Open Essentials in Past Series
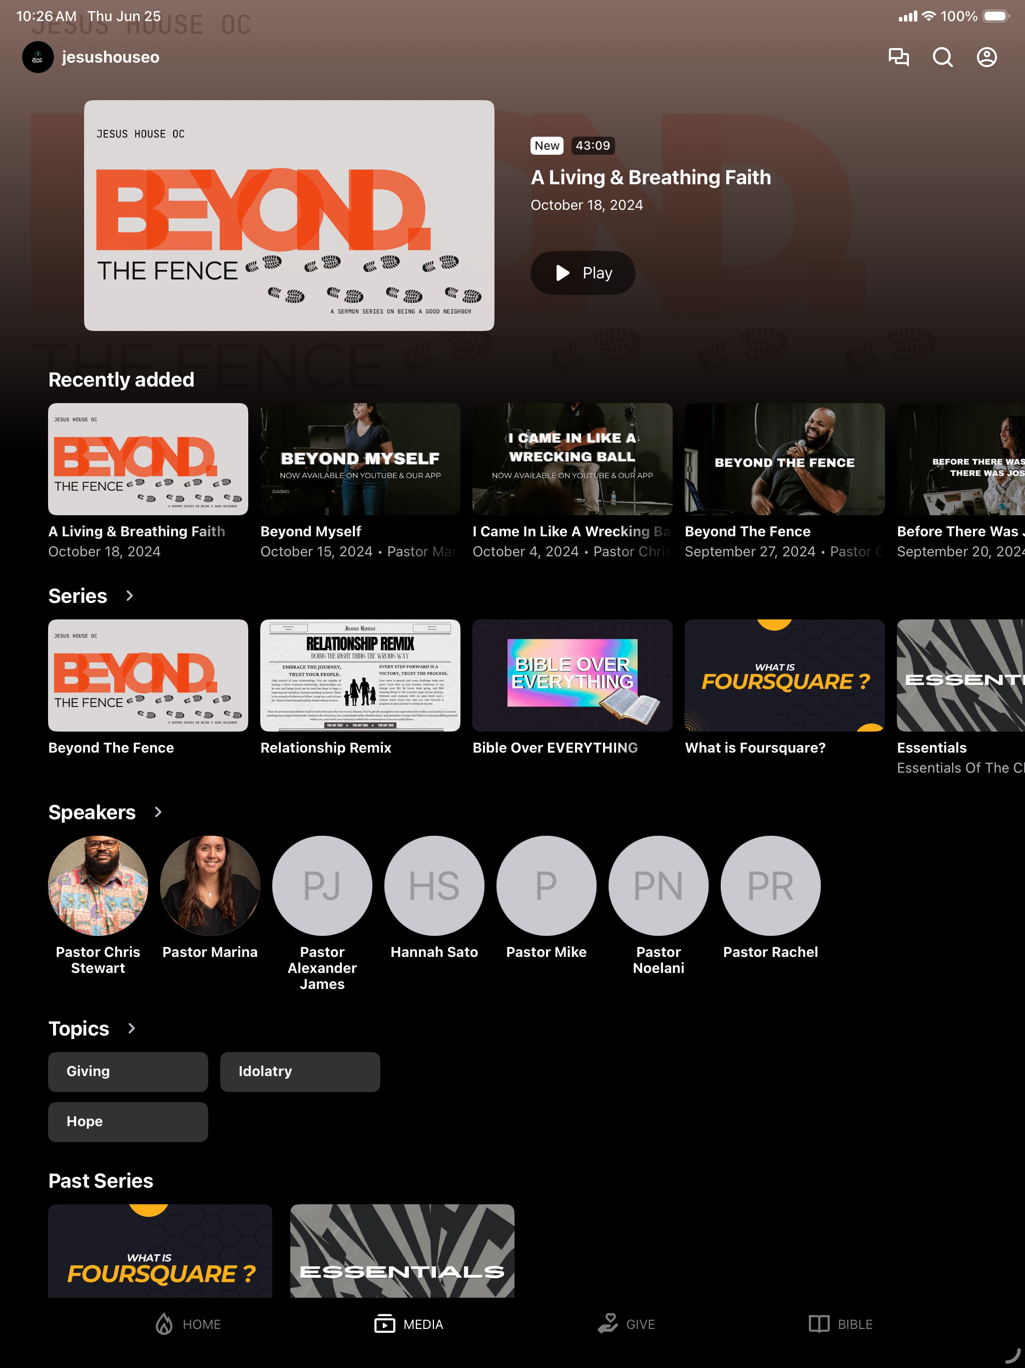 click(x=402, y=1250)
